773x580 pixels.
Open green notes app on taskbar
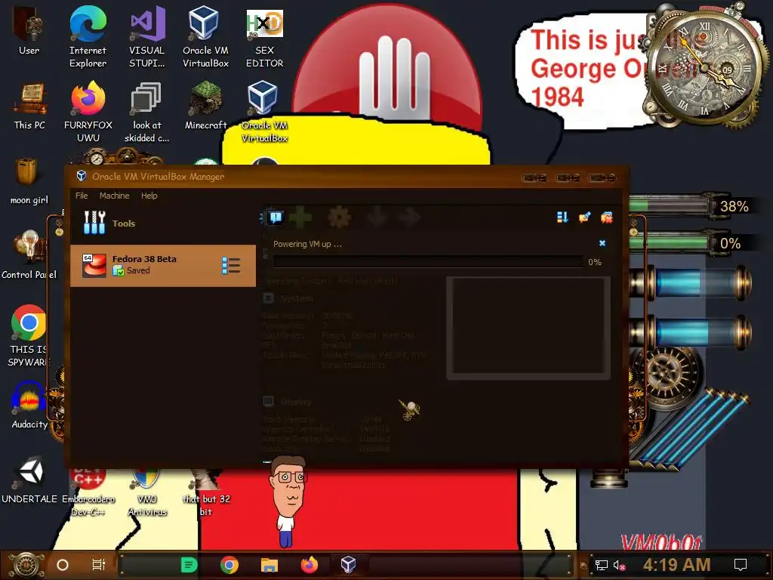[189, 565]
